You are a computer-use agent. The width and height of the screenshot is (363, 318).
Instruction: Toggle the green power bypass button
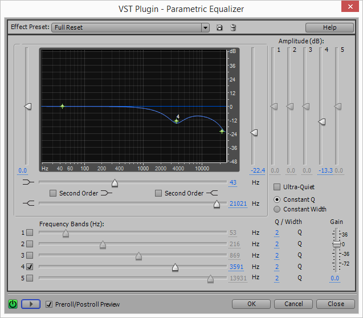pyautogui.click(x=13, y=304)
